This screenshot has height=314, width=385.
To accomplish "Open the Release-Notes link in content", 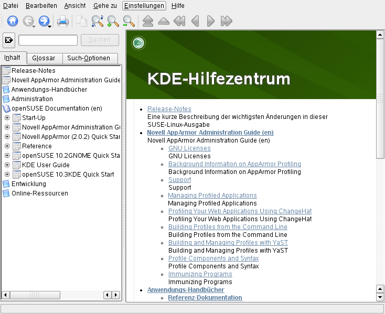I will (x=169, y=109).
